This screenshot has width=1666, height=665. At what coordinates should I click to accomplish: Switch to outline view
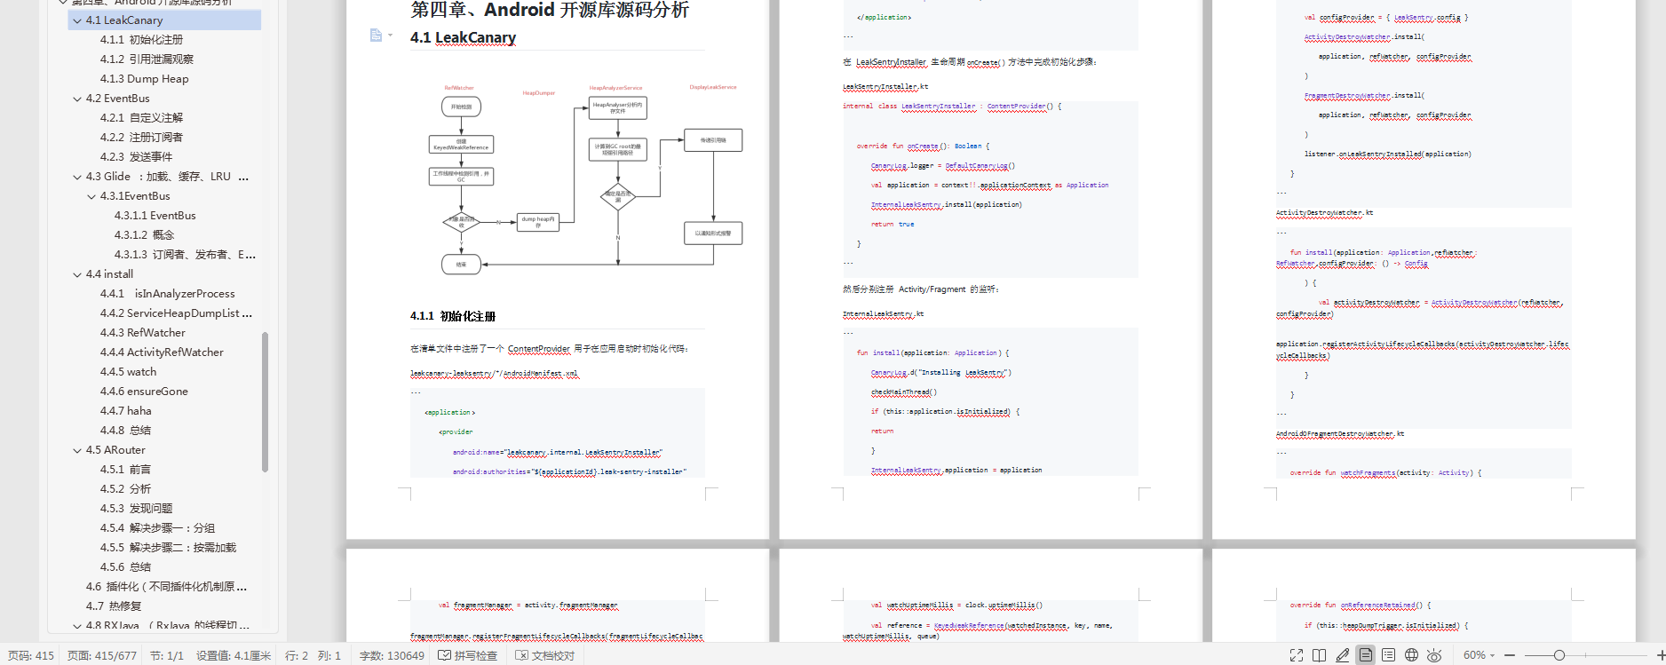click(x=1388, y=655)
